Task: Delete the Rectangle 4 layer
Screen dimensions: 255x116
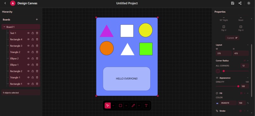Action: (37, 39)
